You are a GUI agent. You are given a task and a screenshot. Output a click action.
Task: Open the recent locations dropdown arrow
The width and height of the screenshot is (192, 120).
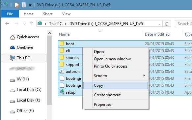click(x=24, y=24)
